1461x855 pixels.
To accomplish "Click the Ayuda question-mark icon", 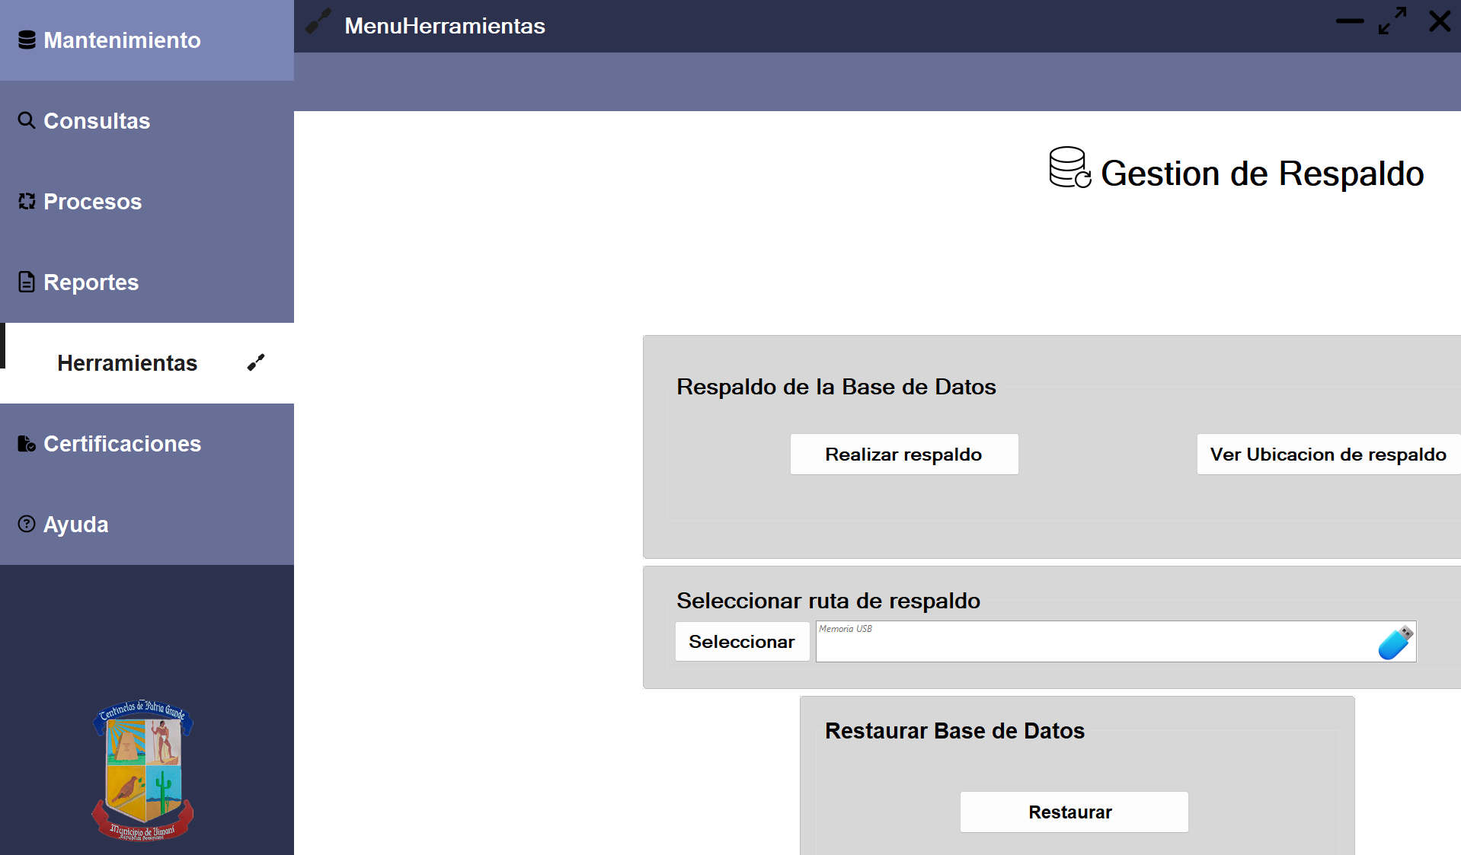I will 27,524.
